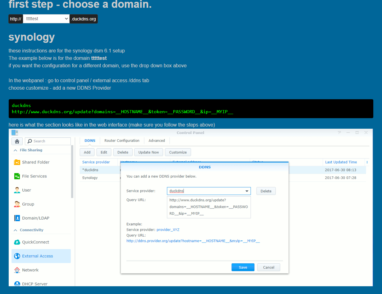Screen dimensions: 382x294
Task: Cancel the DDNS provider dialog
Action: click(x=269, y=267)
